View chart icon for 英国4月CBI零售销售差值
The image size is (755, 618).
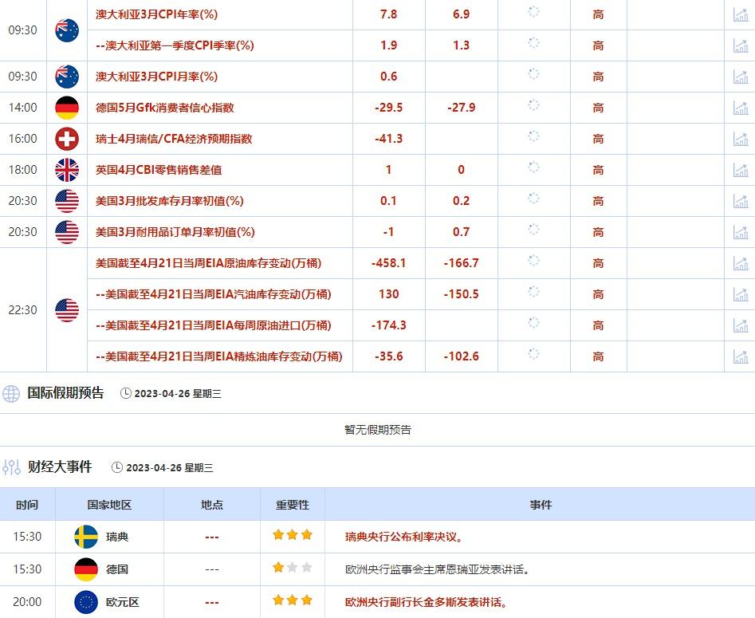(x=741, y=170)
